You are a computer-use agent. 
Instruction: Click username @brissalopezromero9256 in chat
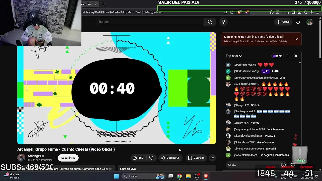click(249, 149)
